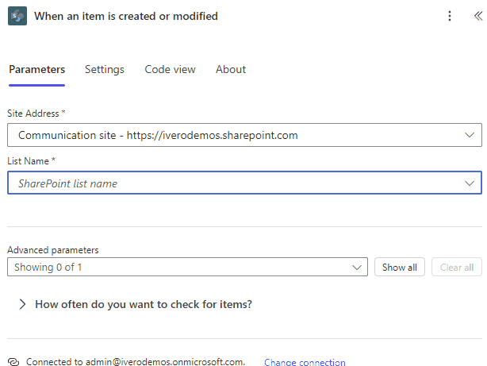
Task: Switch to the Settings tab
Action: (105, 69)
